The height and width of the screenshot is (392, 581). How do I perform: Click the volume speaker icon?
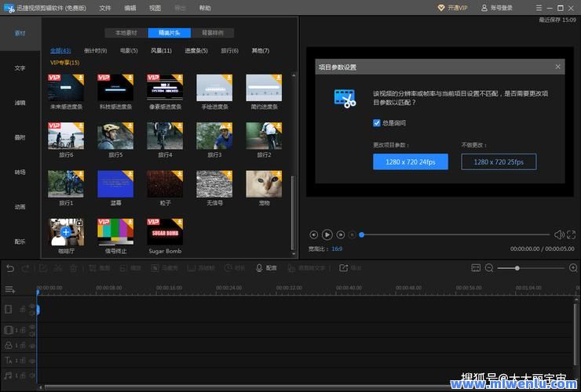click(x=559, y=234)
